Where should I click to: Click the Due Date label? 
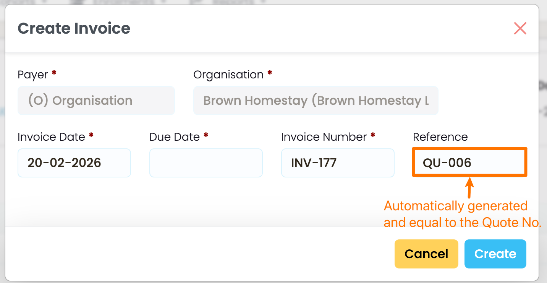[x=175, y=137]
